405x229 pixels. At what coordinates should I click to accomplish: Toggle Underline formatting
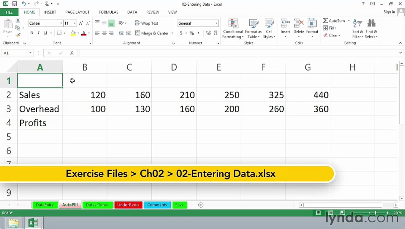[x=46, y=33]
